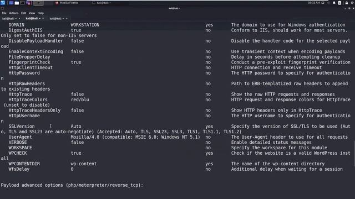Viewport: 355px width, 199px height.
Task: Click the WORKSTATION value
Action: [85, 25]
